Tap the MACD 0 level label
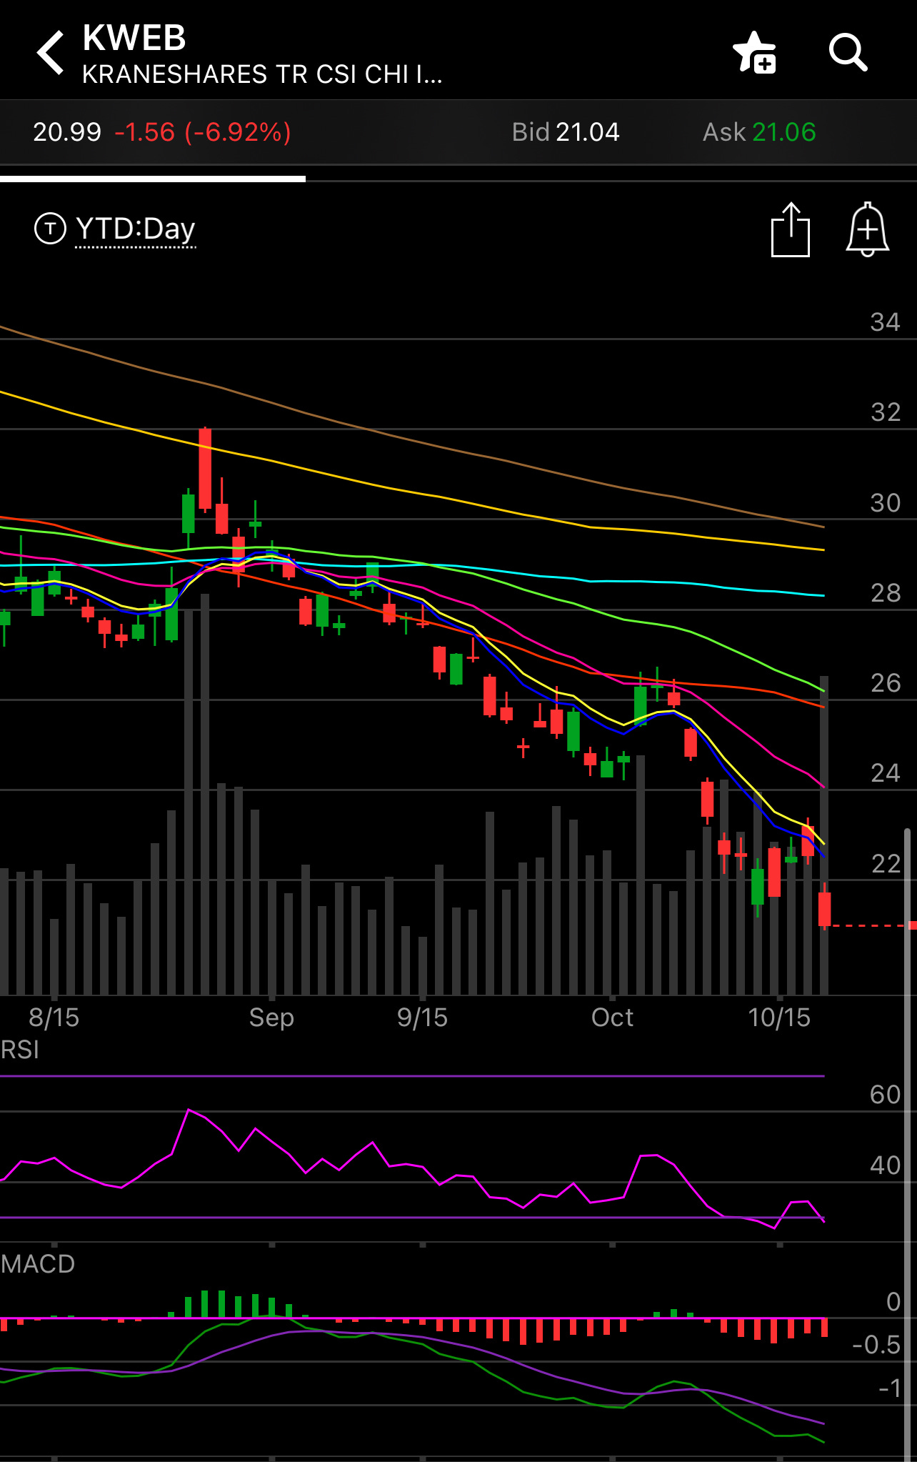The height and width of the screenshot is (1462, 917). (893, 1302)
